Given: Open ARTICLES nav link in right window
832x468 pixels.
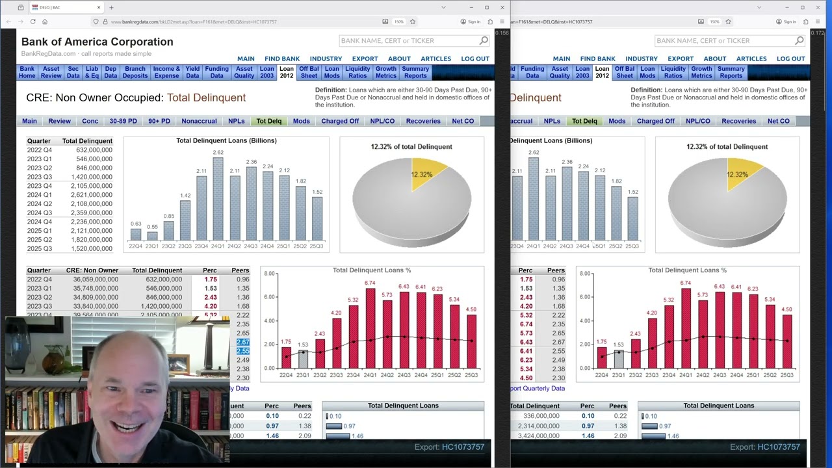Looking at the screenshot, I should click(x=751, y=58).
